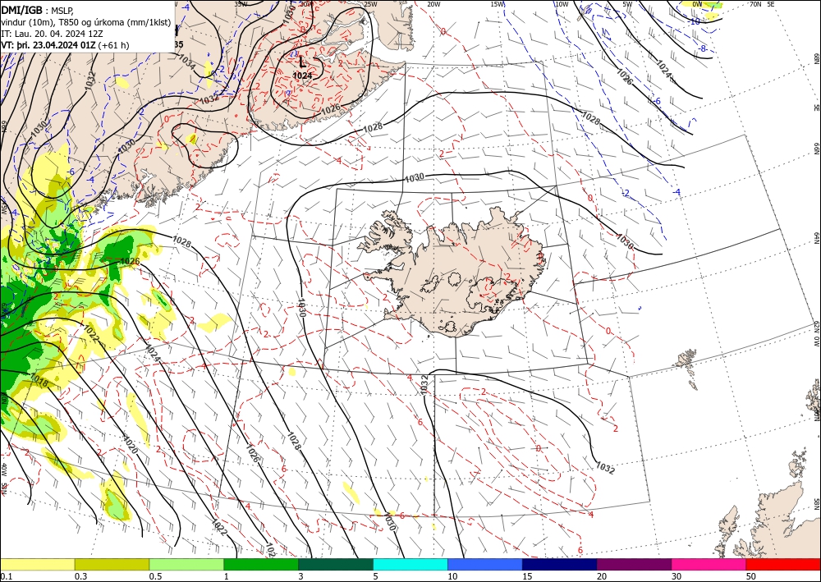Click the "30W" longitude label
This screenshot has width=821, height=582.
[x=305, y=4]
